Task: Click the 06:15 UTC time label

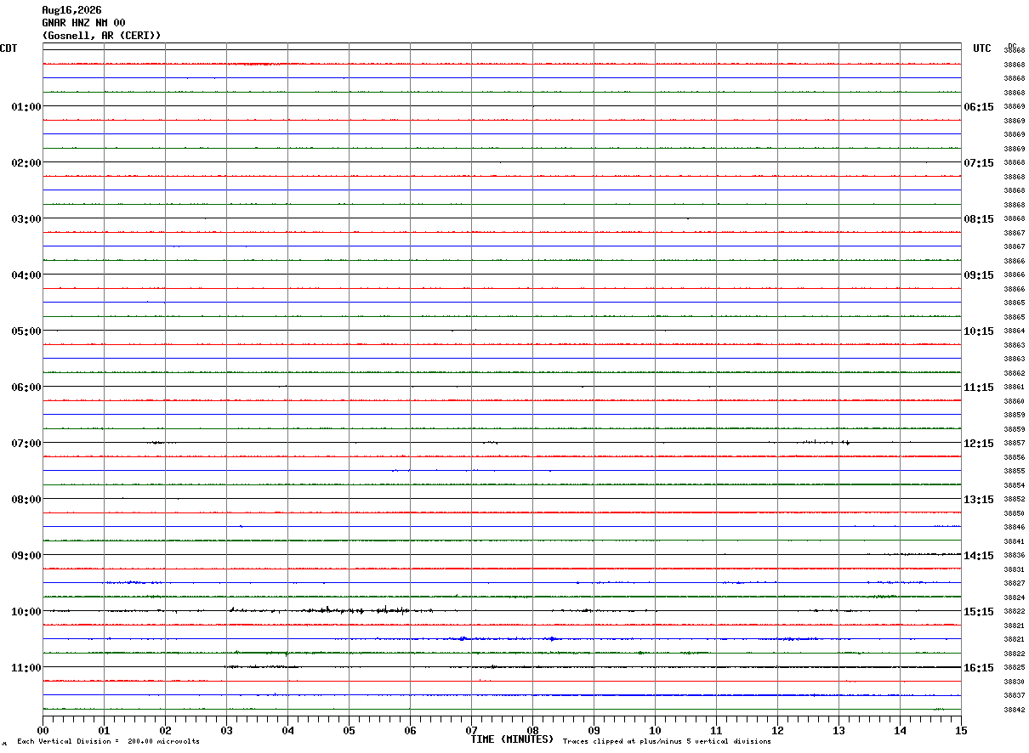Action: (979, 107)
